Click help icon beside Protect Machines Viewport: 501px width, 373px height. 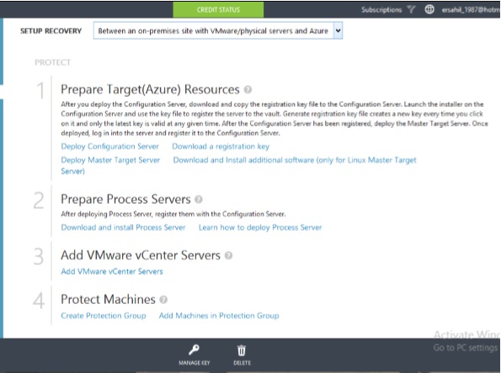(163, 300)
